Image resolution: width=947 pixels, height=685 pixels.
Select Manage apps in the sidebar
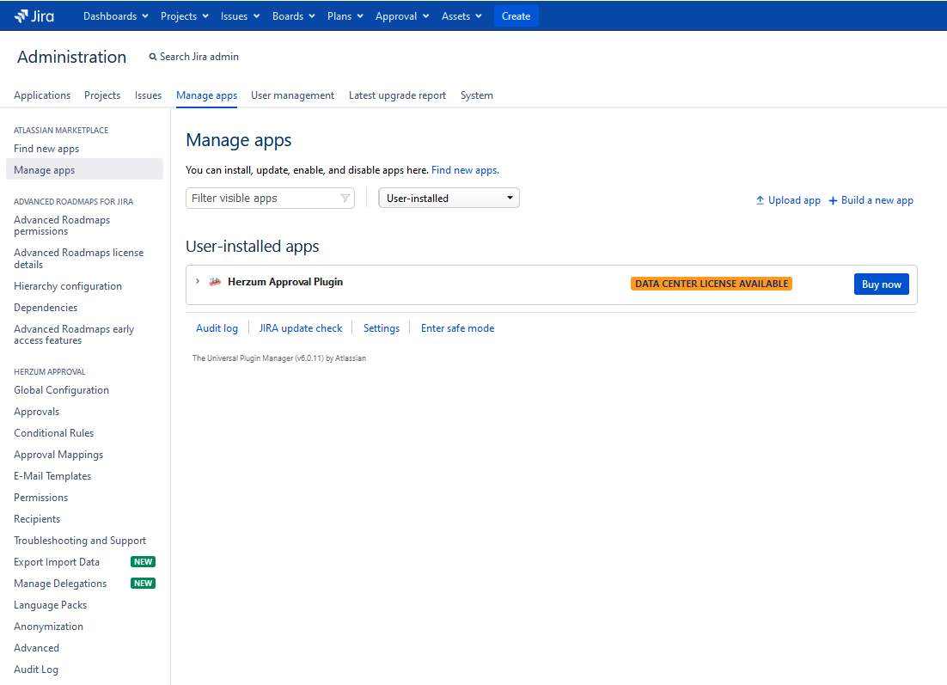(84, 170)
